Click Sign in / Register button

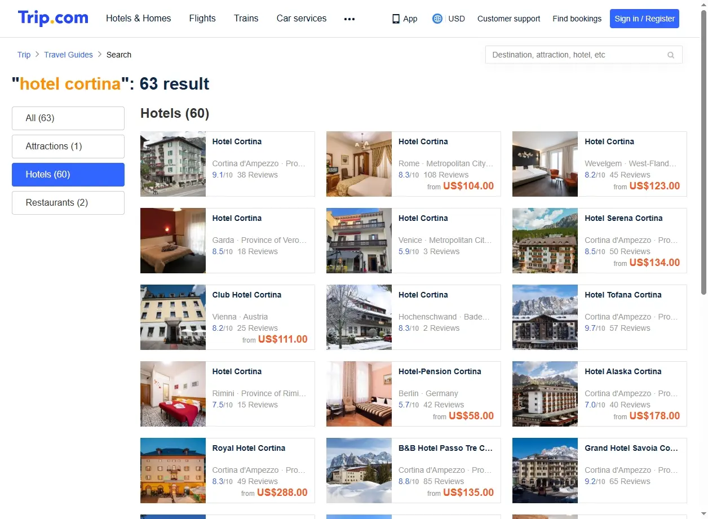pos(644,19)
